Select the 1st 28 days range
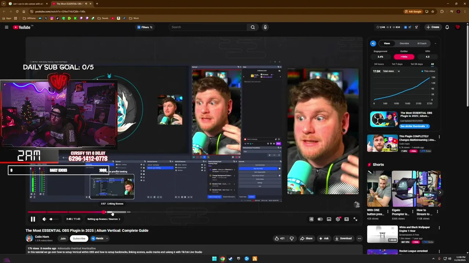469x263 pixels. click(417, 64)
